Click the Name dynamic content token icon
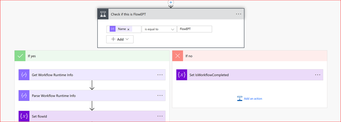The image size is (341, 122). [112, 29]
